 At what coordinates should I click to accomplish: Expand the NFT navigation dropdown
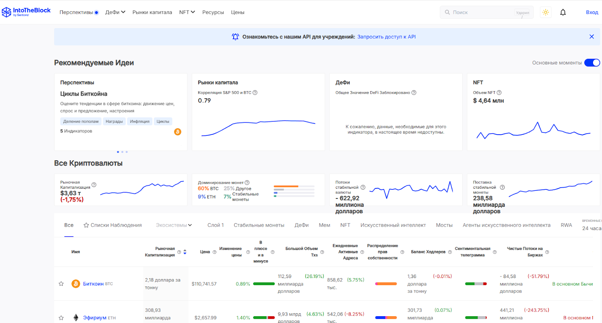point(187,12)
